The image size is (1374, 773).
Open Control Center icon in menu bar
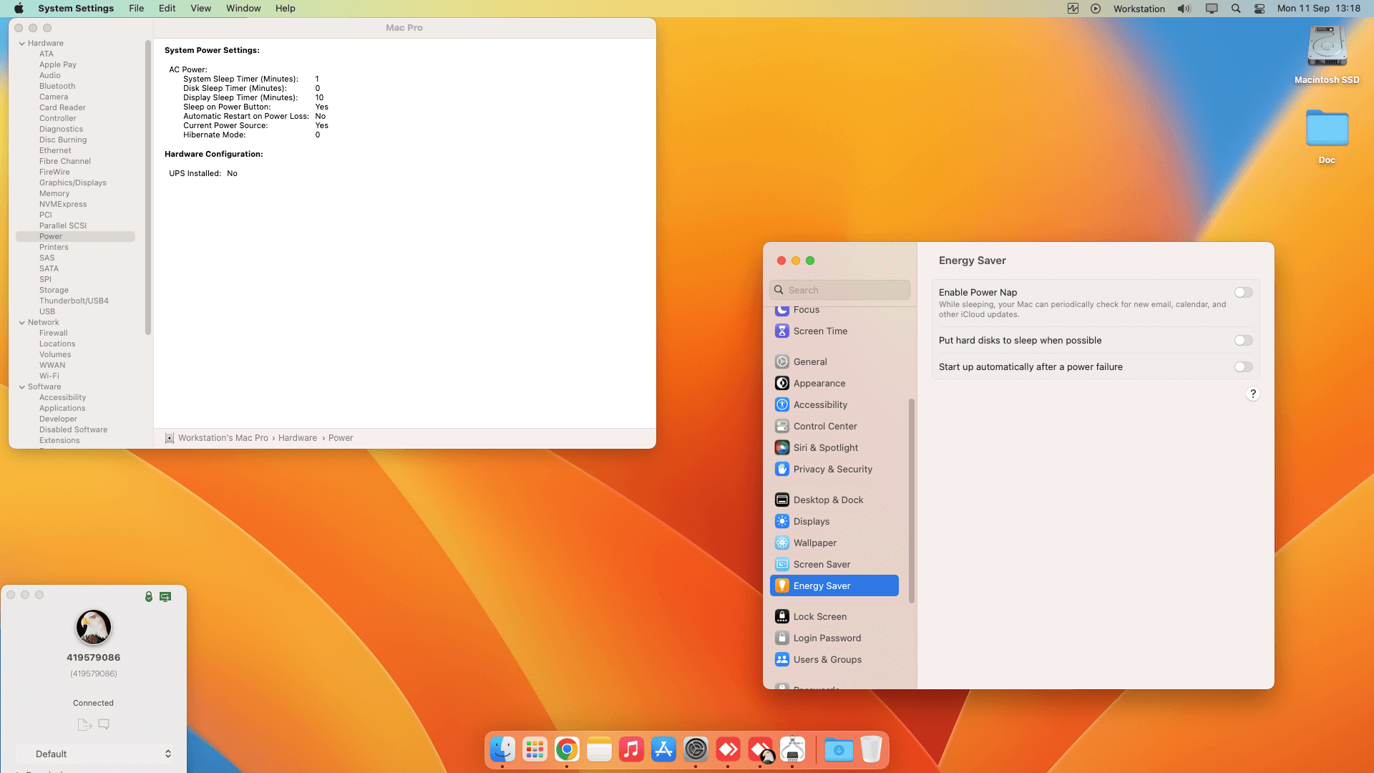point(1259,9)
